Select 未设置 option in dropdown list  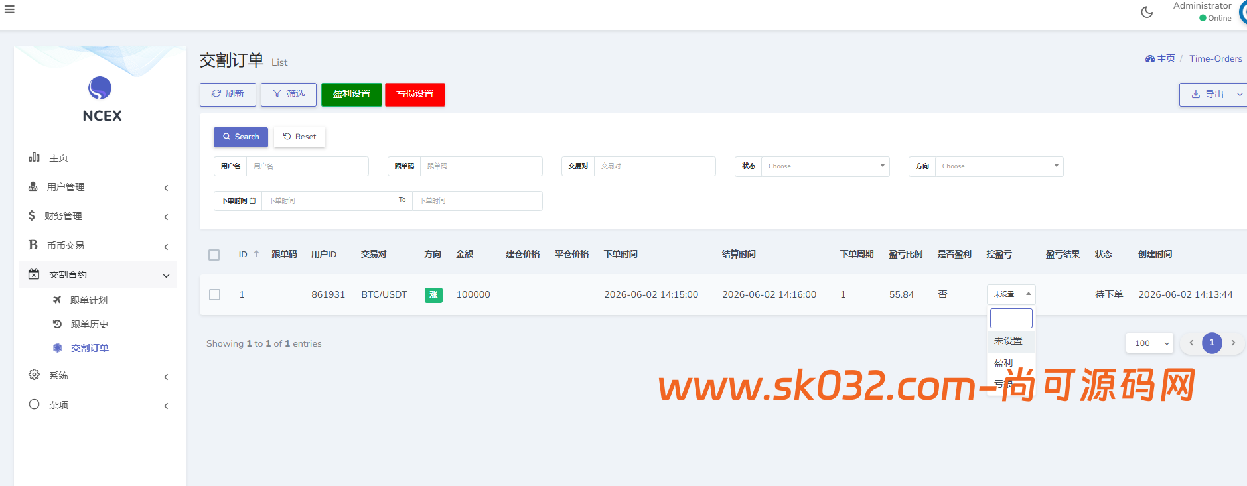coord(1011,341)
